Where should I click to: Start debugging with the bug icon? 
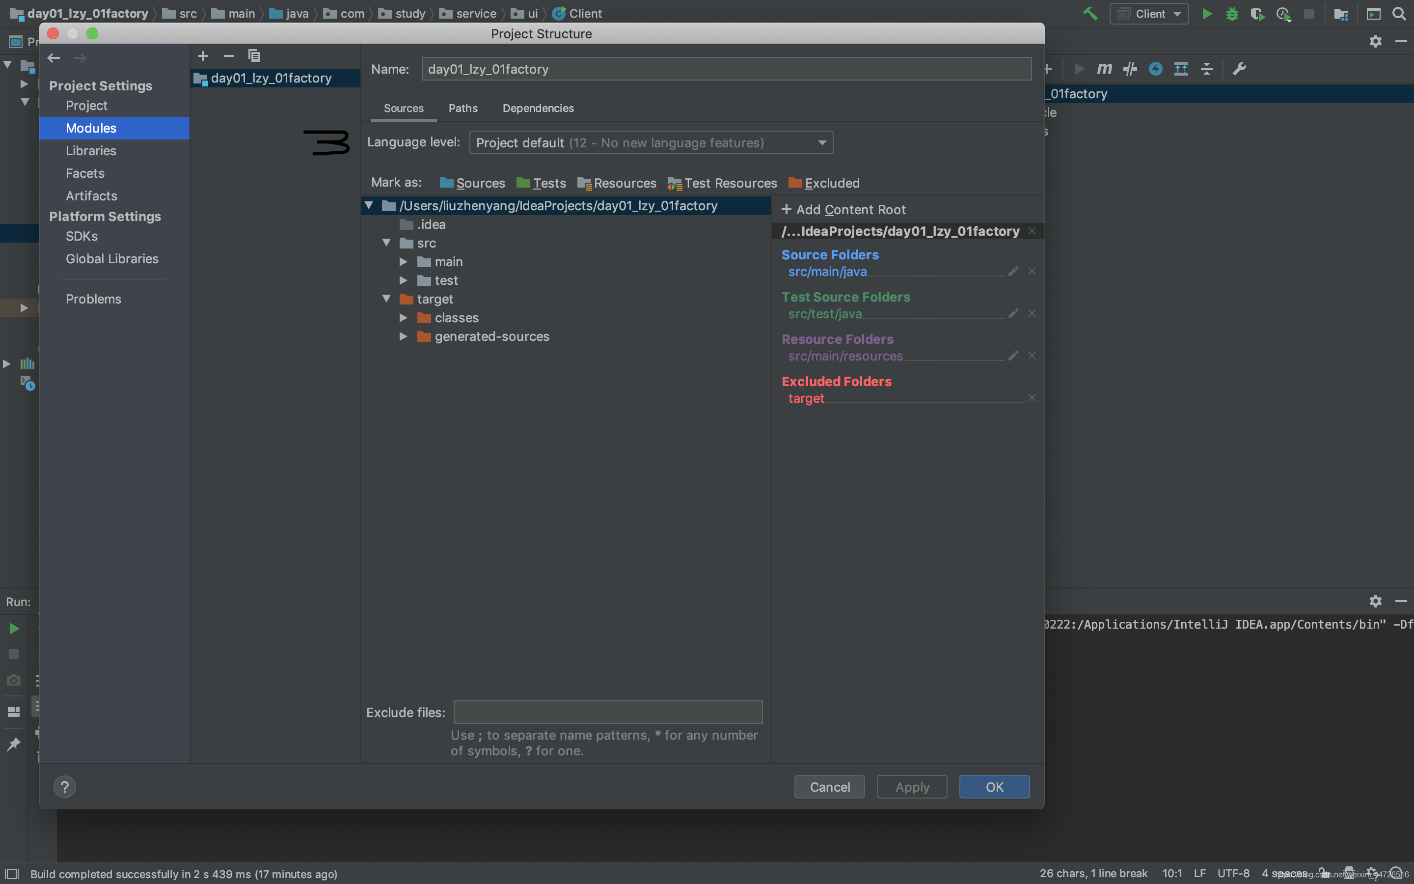point(1232,13)
